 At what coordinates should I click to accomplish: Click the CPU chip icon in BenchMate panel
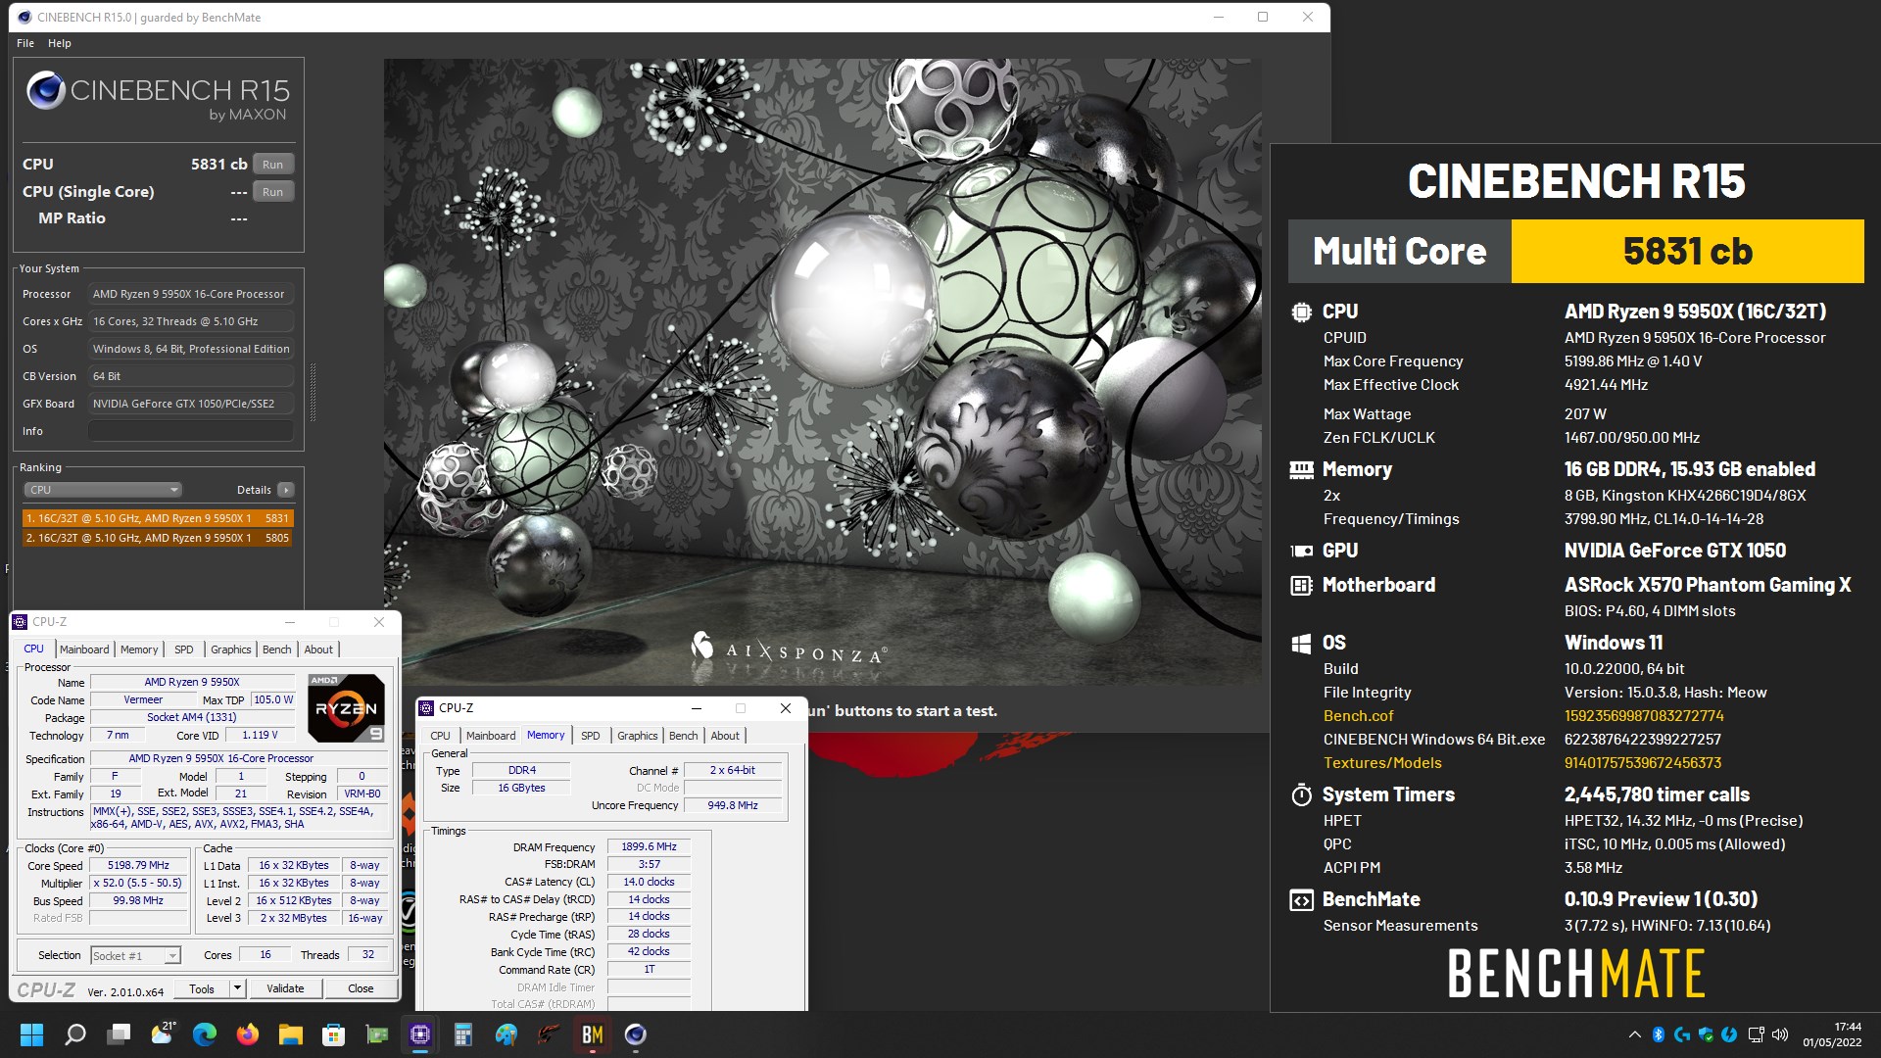[x=1301, y=313]
